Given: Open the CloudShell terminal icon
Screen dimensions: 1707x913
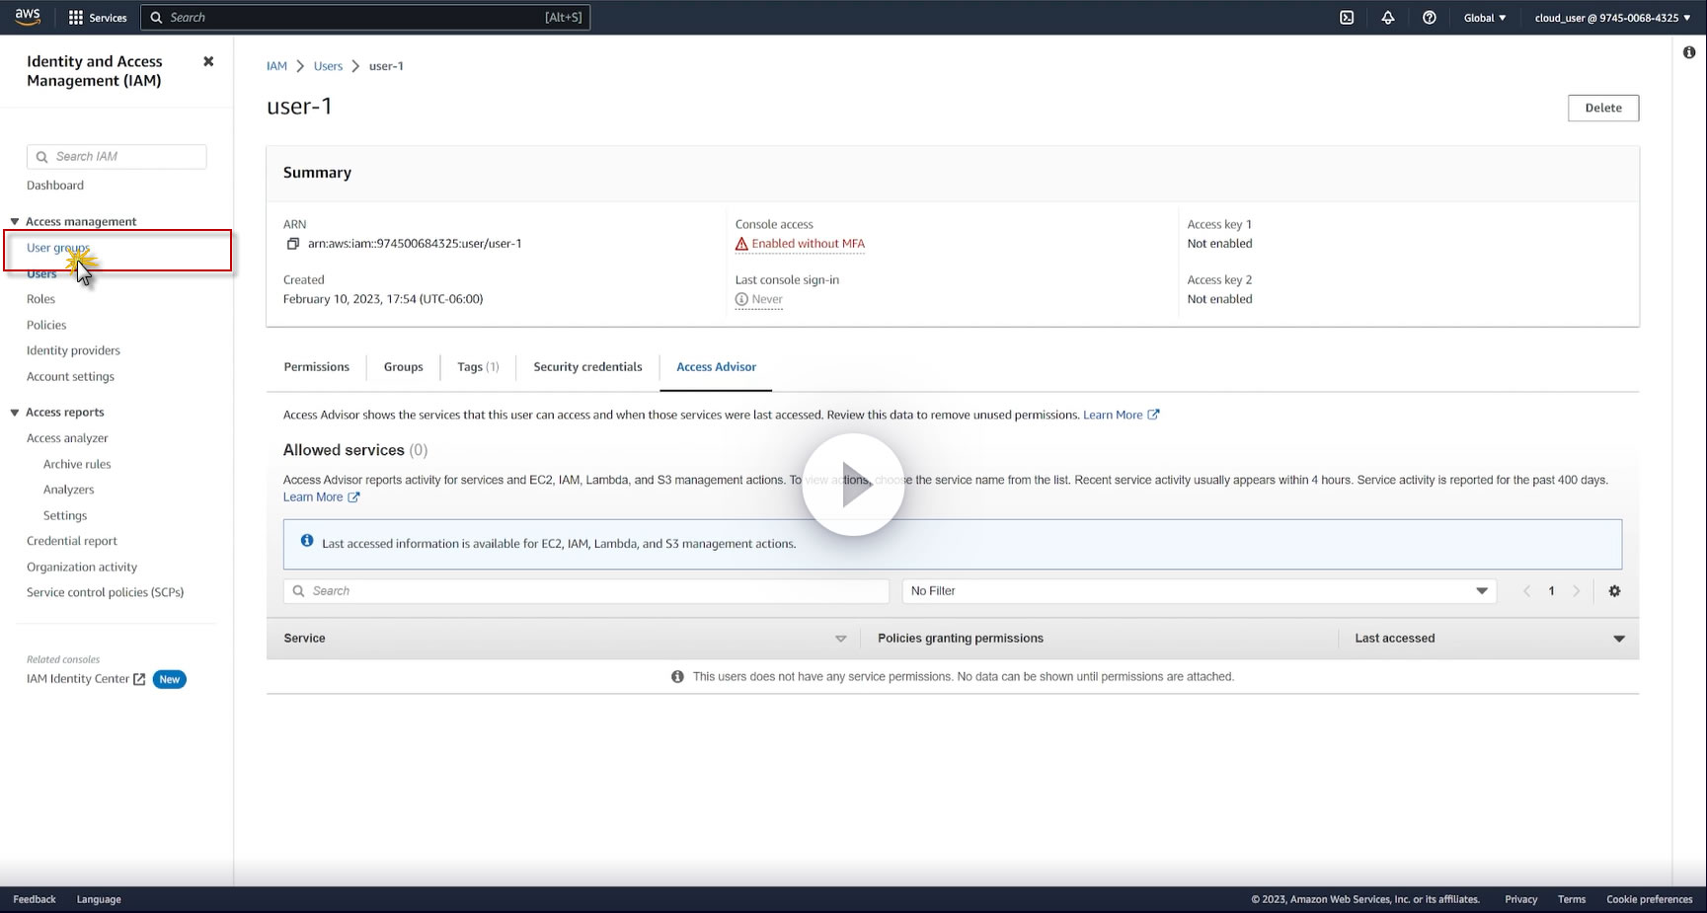Looking at the screenshot, I should 1347,18.
